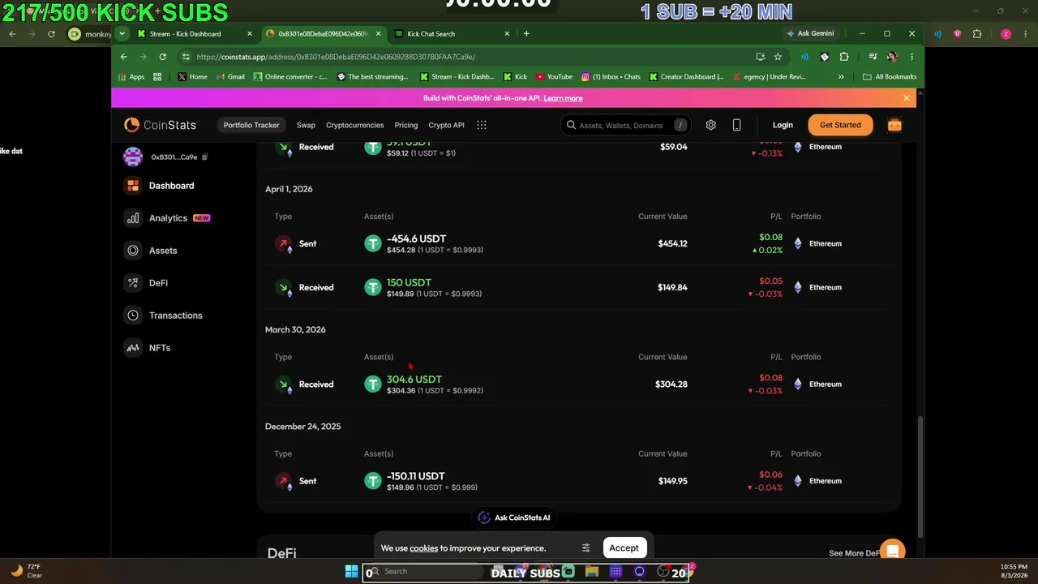Open the Windows Start button

coord(351,572)
